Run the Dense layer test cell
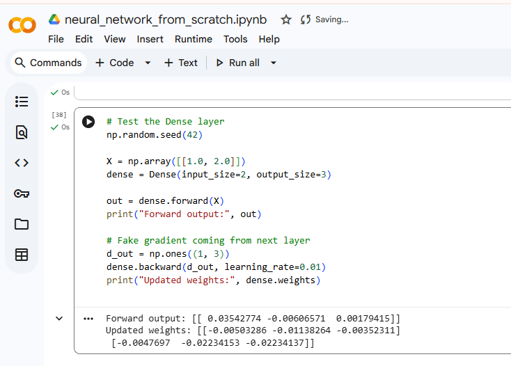This screenshot has height=366, width=511. click(x=88, y=122)
